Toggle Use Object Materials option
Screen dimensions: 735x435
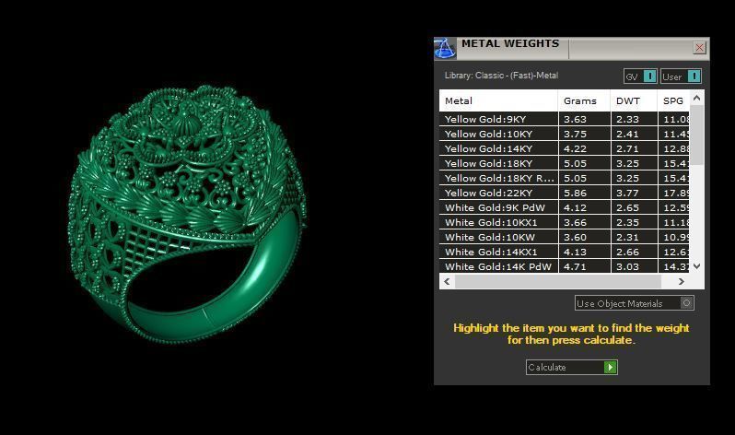click(x=635, y=303)
